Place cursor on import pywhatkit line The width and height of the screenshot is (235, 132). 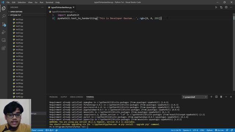coord(68,15)
